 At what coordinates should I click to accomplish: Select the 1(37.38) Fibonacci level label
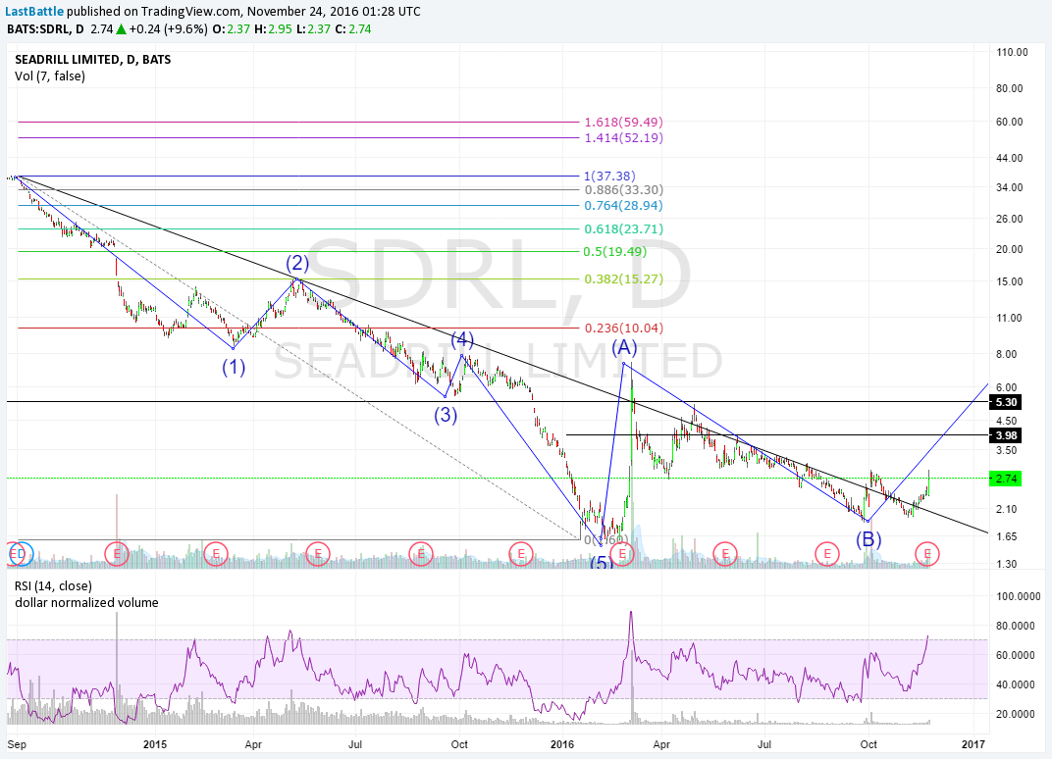point(609,177)
